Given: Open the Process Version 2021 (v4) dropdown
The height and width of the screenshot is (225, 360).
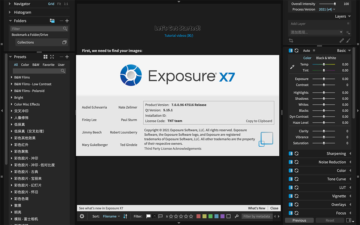Looking at the screenshot, I should click(327, 9).
